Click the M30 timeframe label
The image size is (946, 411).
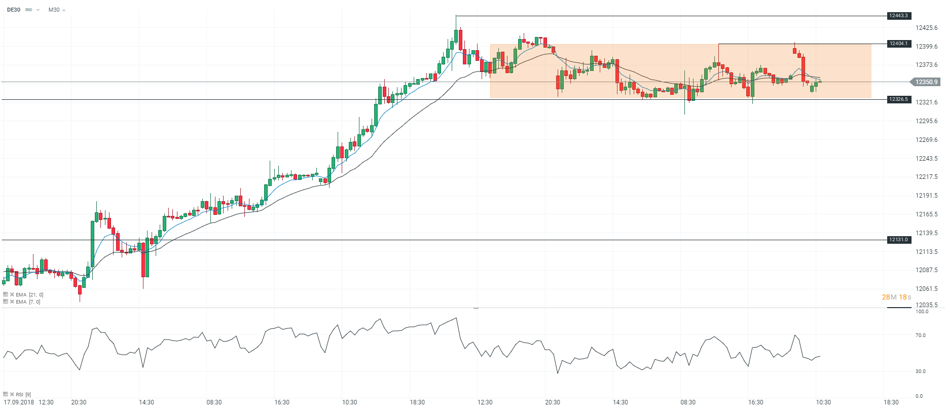[54, 10]
